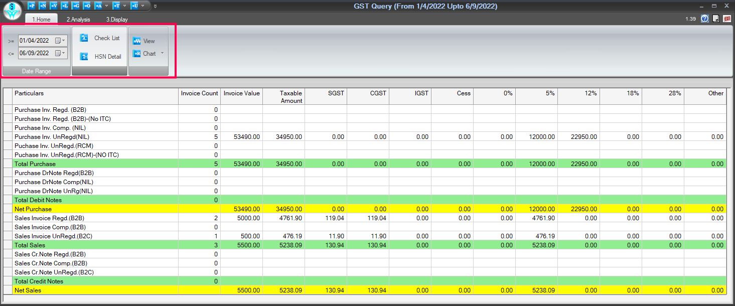Click the N quick access icon

43,6
